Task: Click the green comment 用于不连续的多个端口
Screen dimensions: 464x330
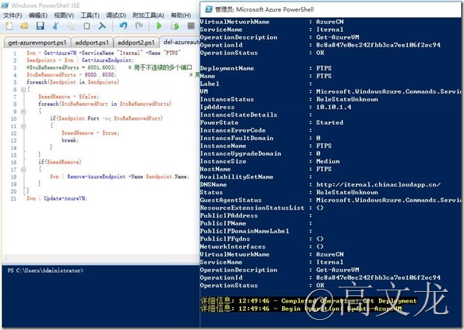Action: point(162,68)
